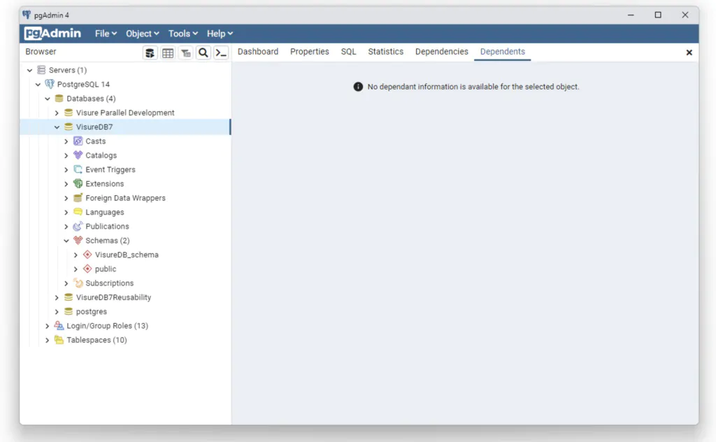Screen dimensions: 716x442
Task: Expand the Catalogs node
Action: (66, 156)
